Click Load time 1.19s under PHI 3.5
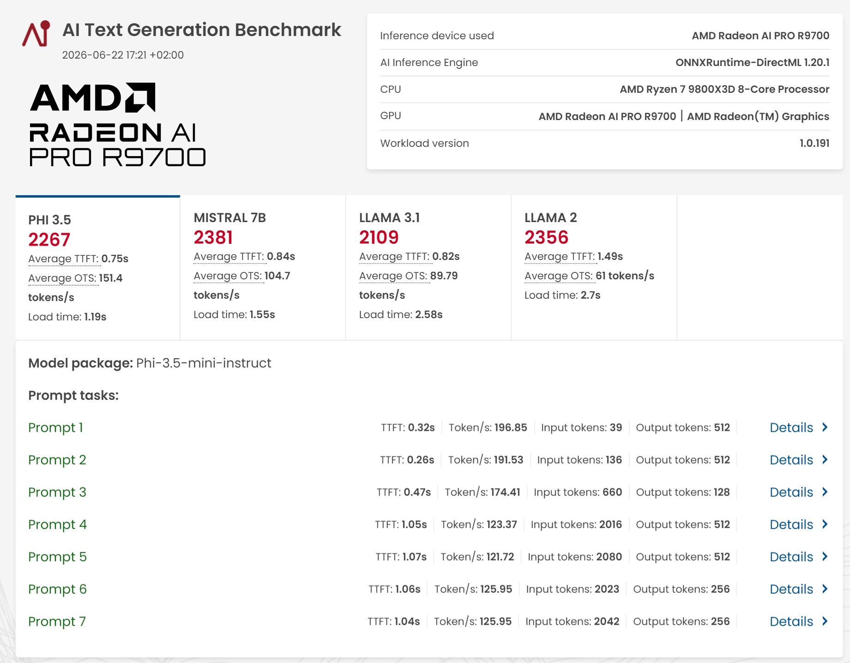This screenshot has height=663, width=850. coord(67,317)
